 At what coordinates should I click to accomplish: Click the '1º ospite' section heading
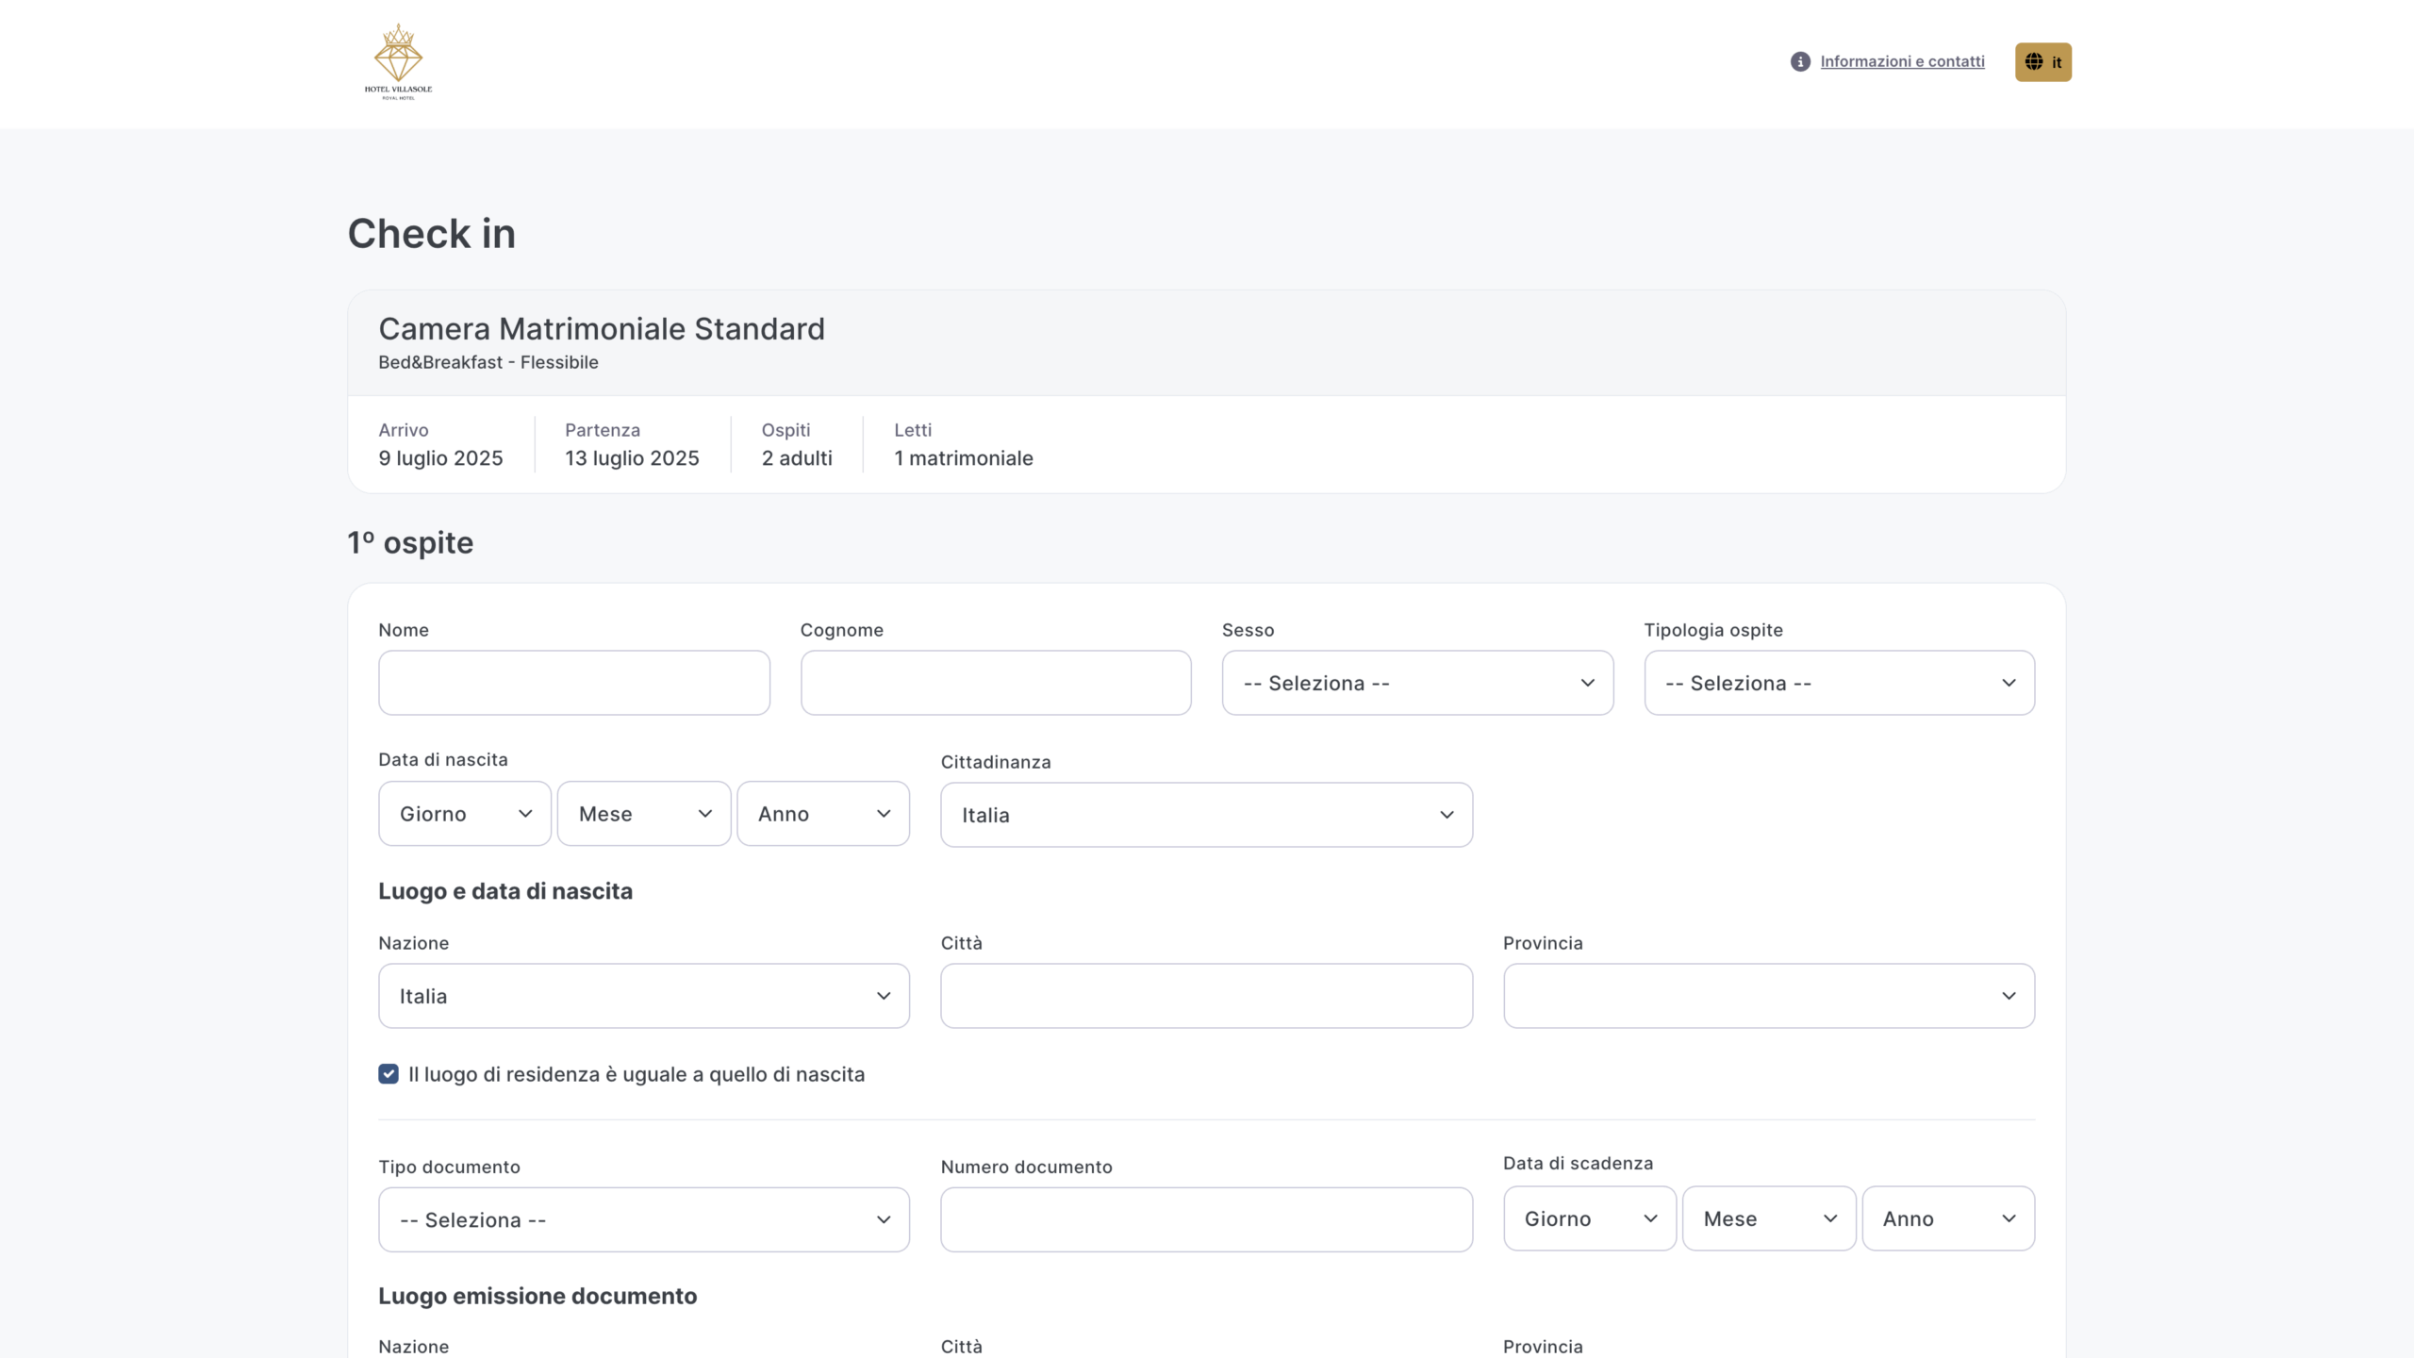click(410, 543)
